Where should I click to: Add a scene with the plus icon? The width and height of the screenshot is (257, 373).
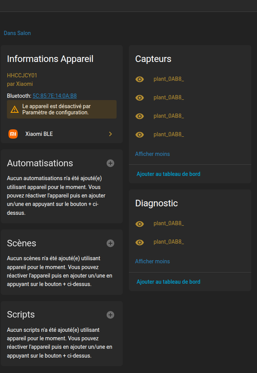tap(110, 243)
